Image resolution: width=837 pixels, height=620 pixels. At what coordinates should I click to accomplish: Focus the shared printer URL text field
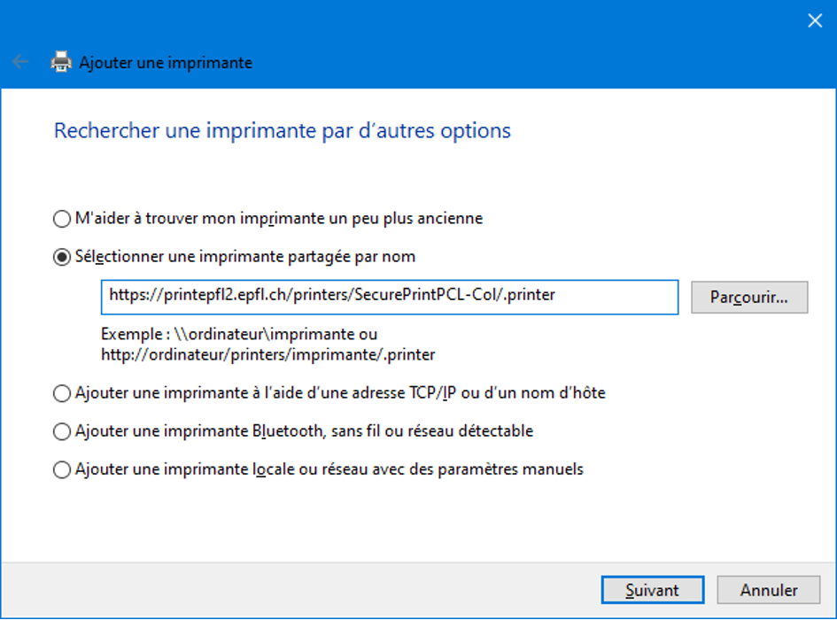[390, 297]
